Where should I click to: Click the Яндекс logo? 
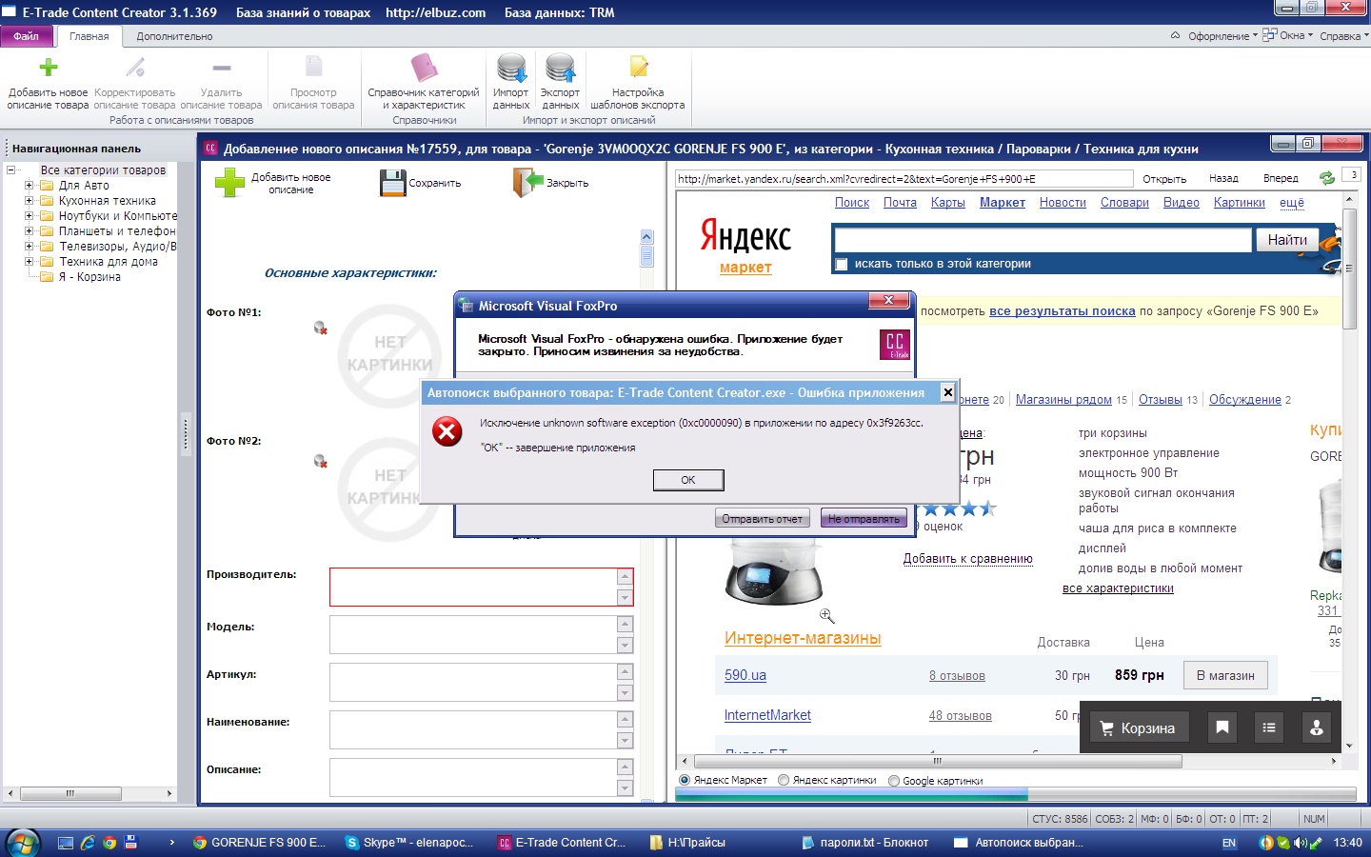tap(745, 235)
